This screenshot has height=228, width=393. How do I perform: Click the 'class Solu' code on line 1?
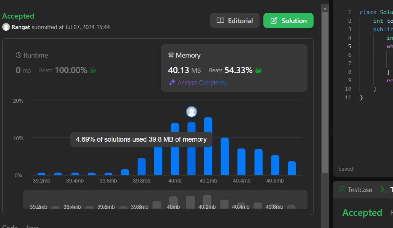pos(376,12)
